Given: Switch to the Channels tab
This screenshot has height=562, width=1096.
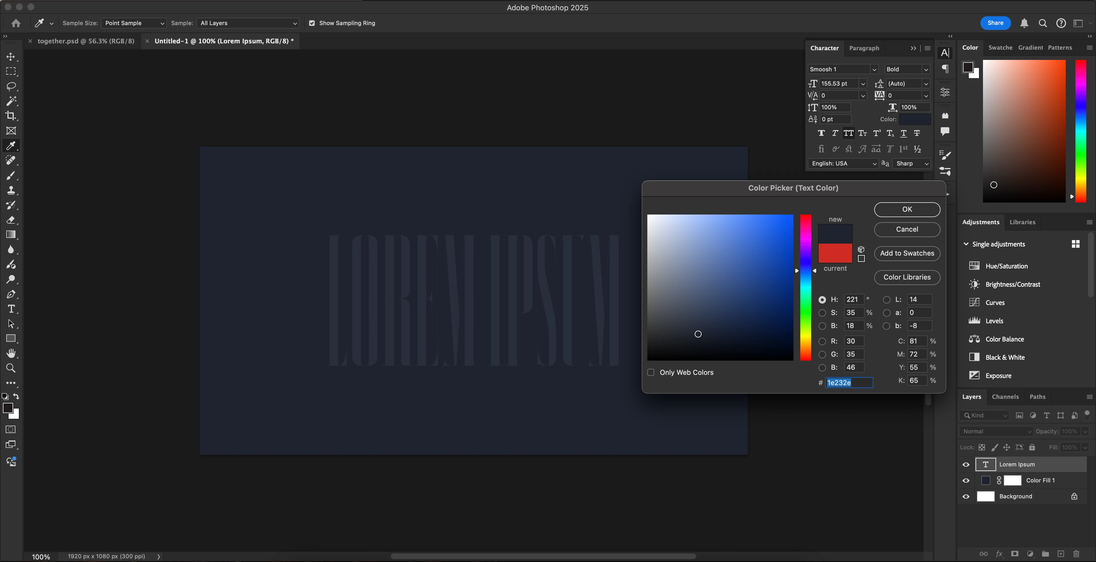Looking at the screenshot, I should (1005, 397).
